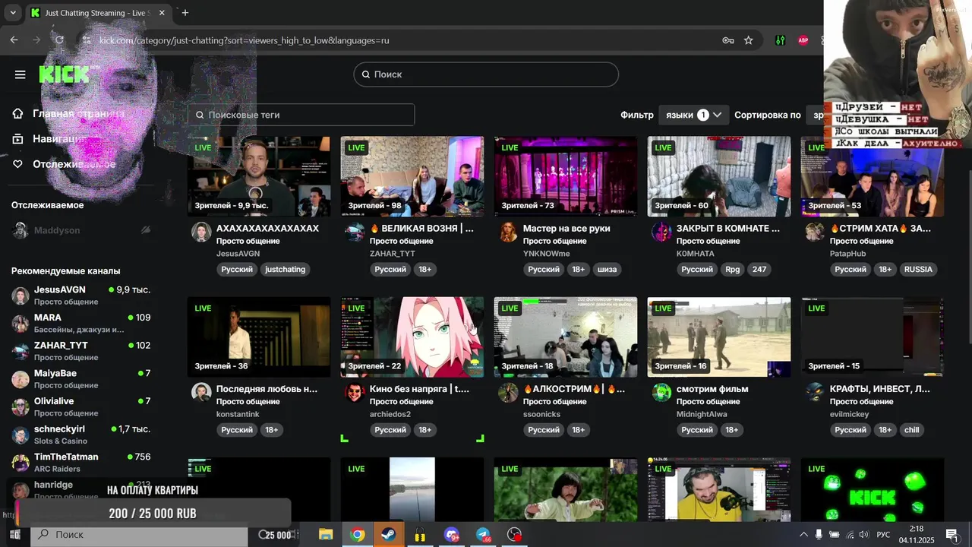The image size is (972, 547).
Task: Open 'Последняя любовь' stream title
Action: tap(267, 389)
